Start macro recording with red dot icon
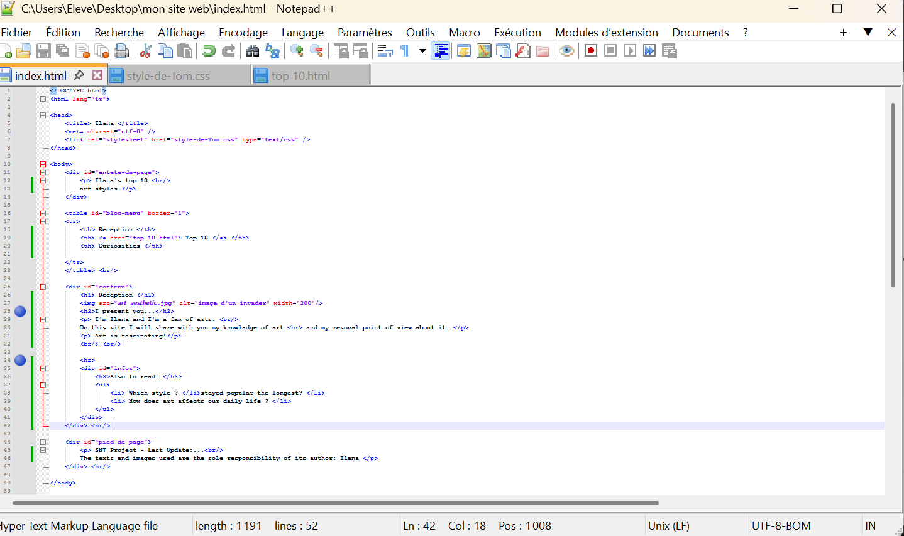The width and height of the screenshot is (904, 536). [590, 51]
